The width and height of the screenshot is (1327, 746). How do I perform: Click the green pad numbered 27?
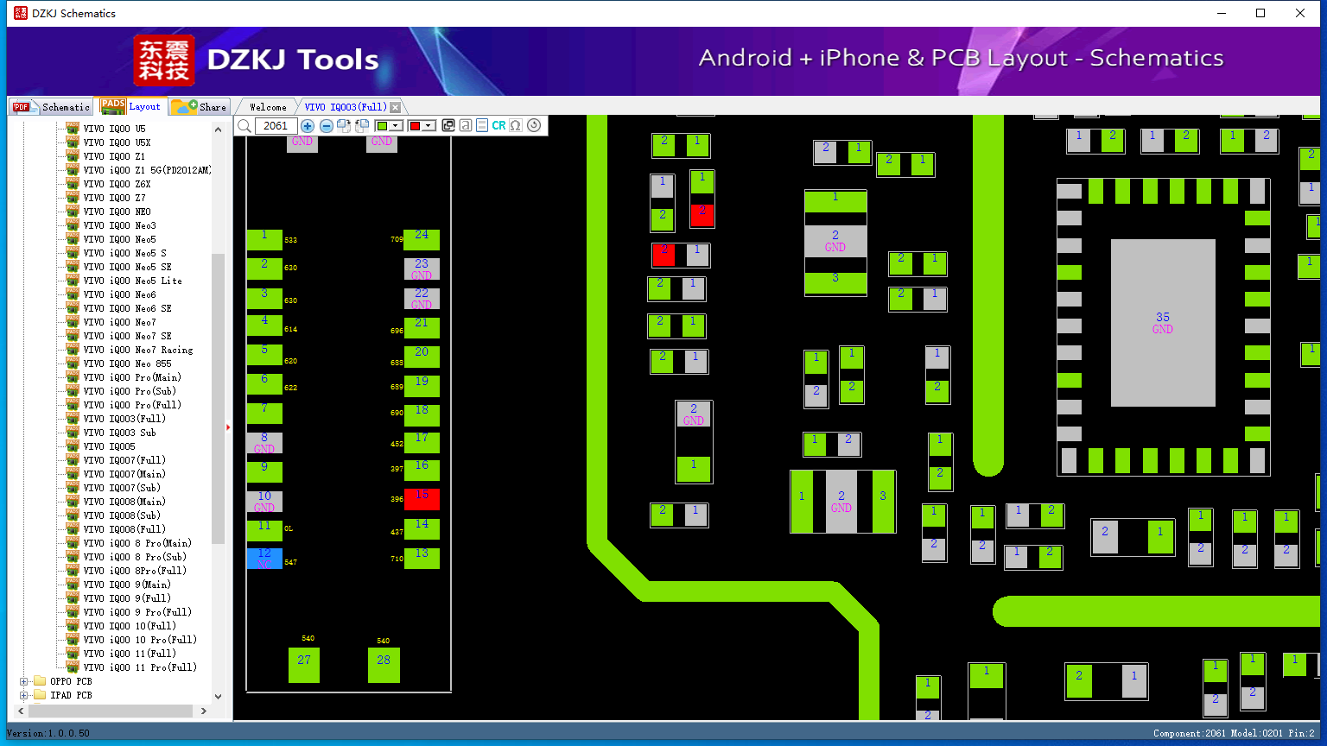[x=304, y=665]
